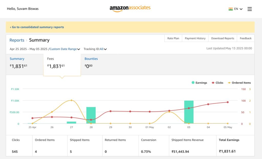Expand the EN language dropdown
262x159 pixels.
click(x=238, y=9)
